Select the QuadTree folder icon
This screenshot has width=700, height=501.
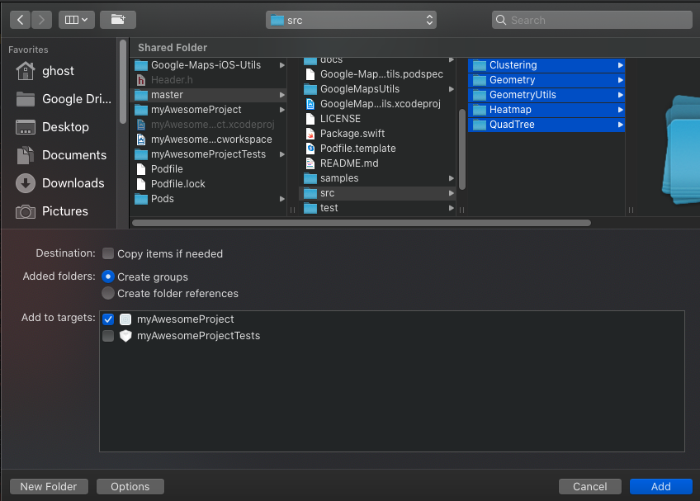[x=480, y=125]
